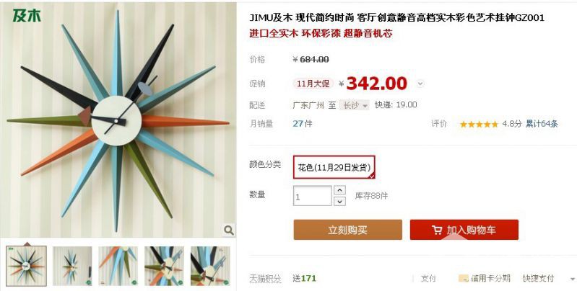Click the quantity input field
The width and height of the screenshot is (577, 291).
(x=313, y=196)
